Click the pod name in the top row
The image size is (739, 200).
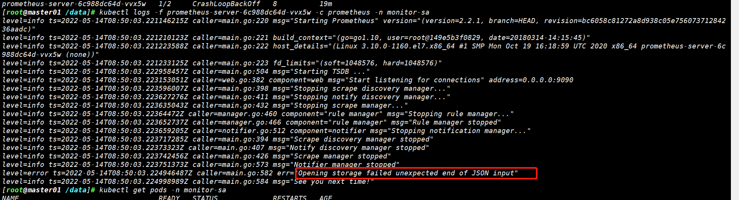click(x=74, y=4)
